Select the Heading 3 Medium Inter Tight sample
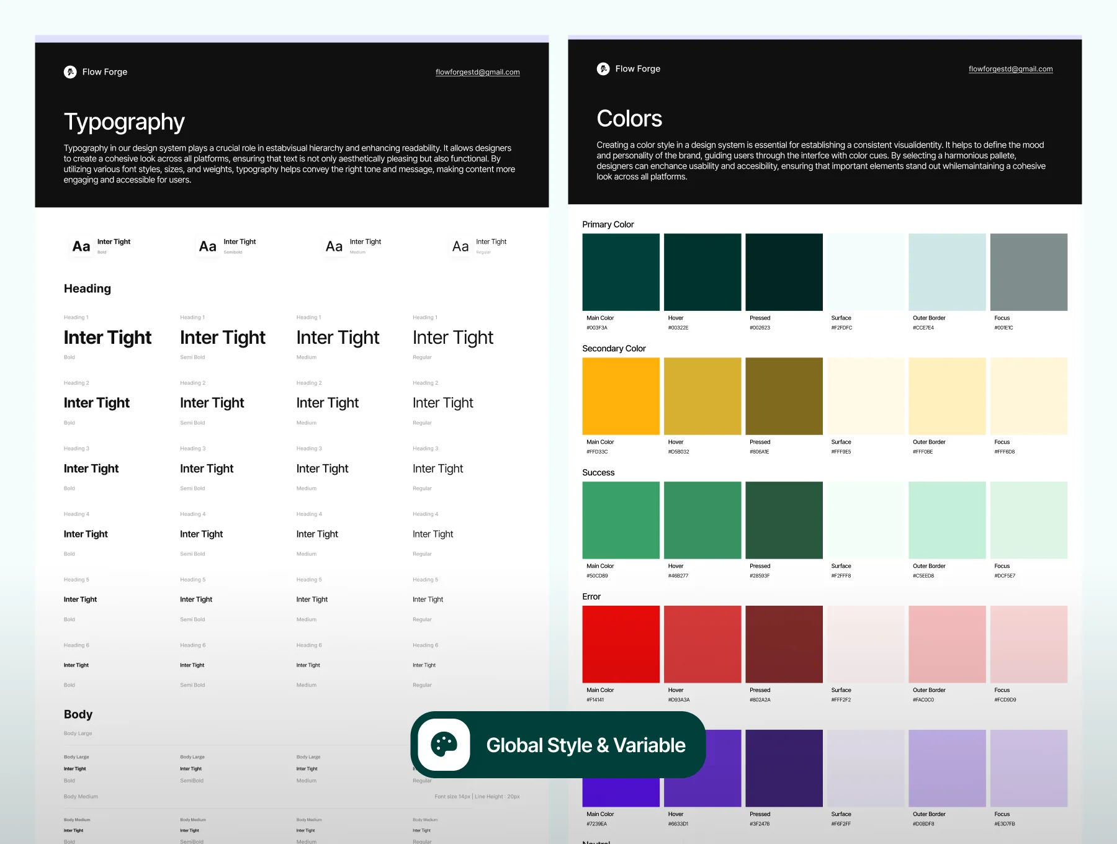Image resolution: width=1117 pixels, height=844 pixels. 323,469
